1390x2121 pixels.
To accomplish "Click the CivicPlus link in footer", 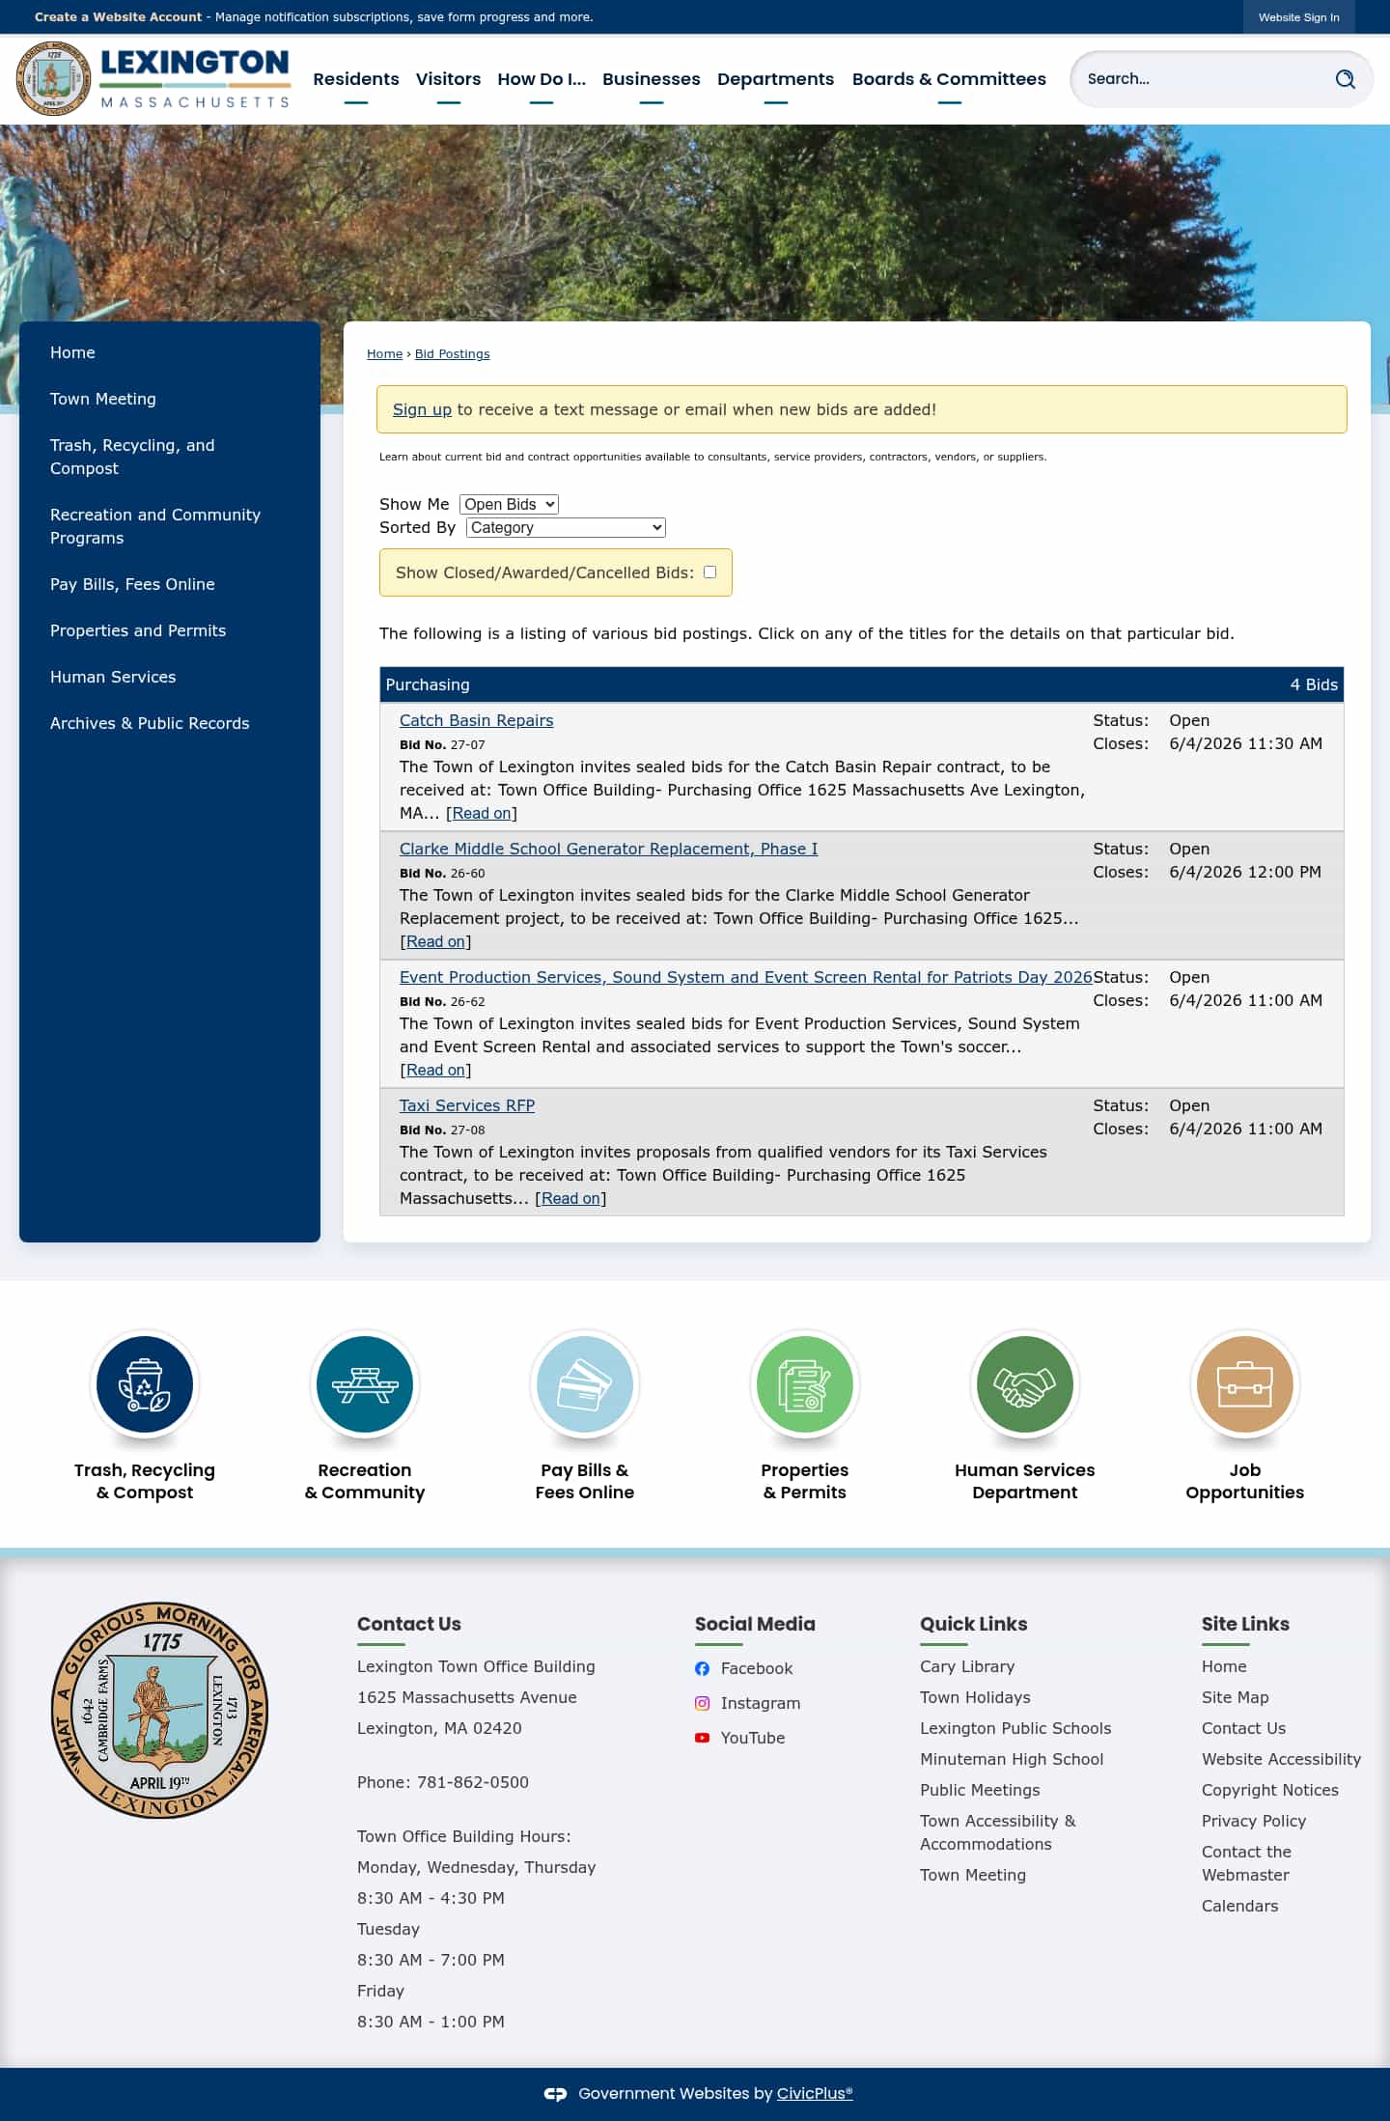I will point(815,2094).
